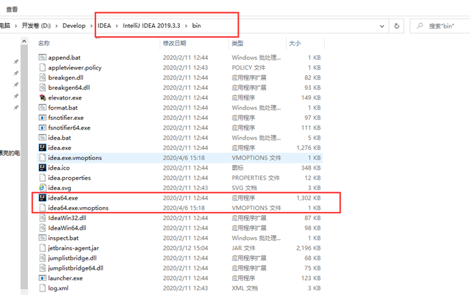
Task: Click the bin breadcrumb segment
Action: [x=196, y=26]
